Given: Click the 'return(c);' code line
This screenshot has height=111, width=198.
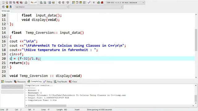Looking at the screenshot, I should click(19, 63).
